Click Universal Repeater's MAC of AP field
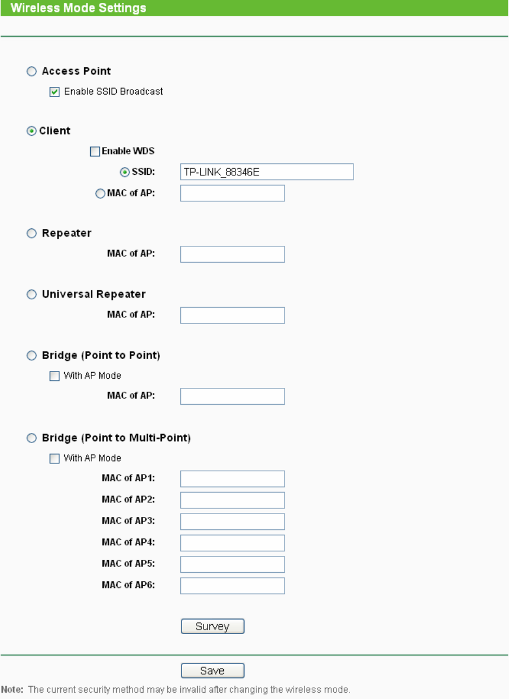 pyautogui.click(x=232, y=315)
